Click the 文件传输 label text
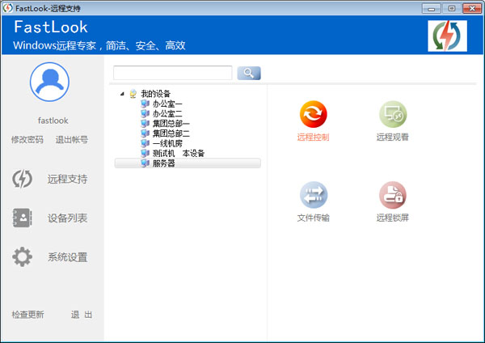Image resolution: width=485 pixels, height=343 pixels. pyautogui.click(x=314, y=218)
